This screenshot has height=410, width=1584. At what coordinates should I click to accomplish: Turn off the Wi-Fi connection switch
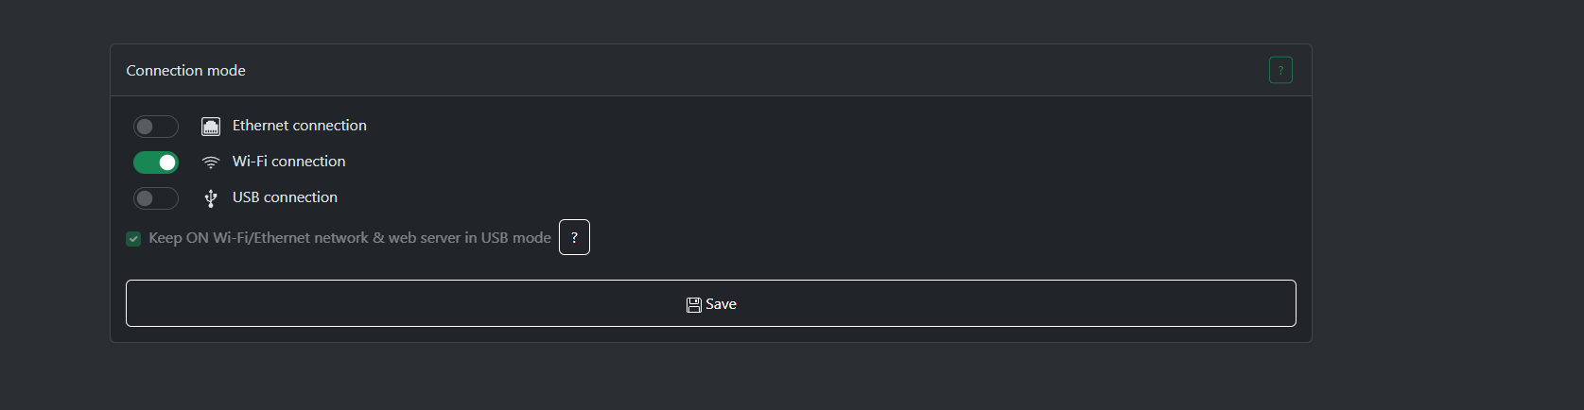coord(156,162)
